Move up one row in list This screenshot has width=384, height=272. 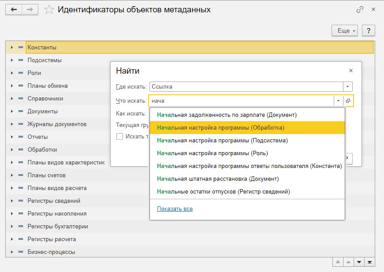pos(348,262)
